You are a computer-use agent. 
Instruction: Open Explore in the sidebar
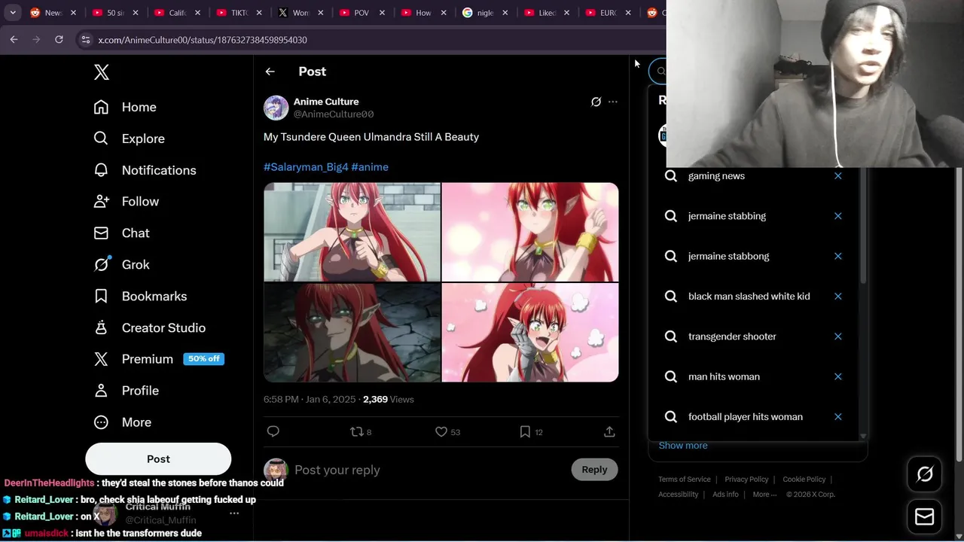[x=129, y=139]
